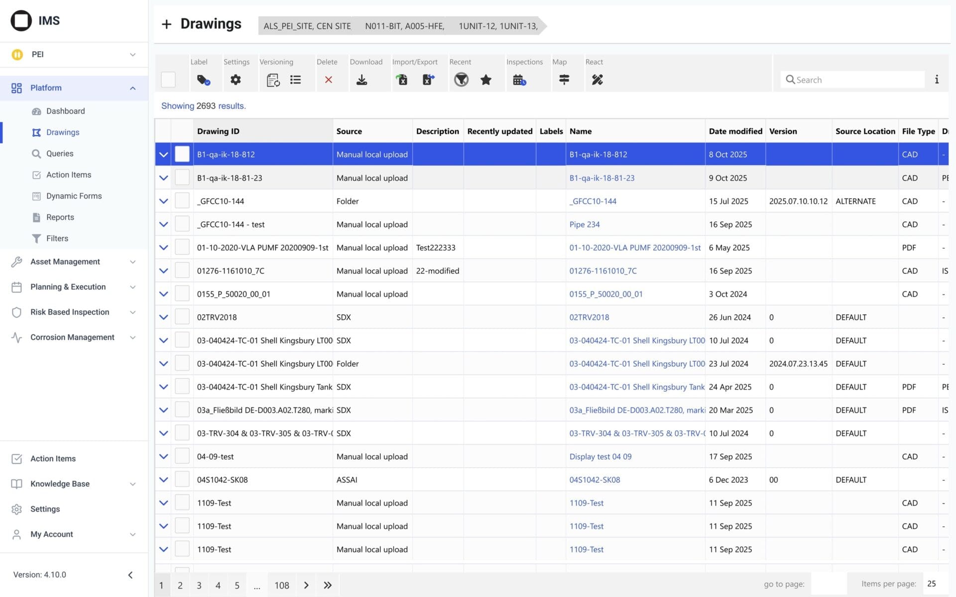Click the star favorites icon
The width and height of the screenshot is (956, 597).
(486, 80)
